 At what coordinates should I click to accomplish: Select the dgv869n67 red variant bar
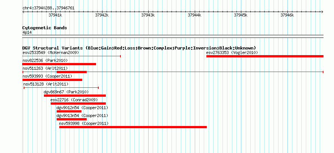point(75,96)
